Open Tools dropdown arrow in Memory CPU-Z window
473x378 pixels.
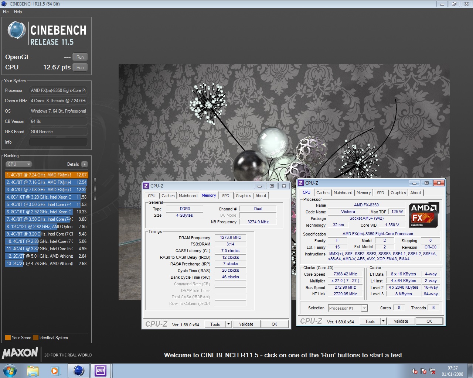pos(229,324)
